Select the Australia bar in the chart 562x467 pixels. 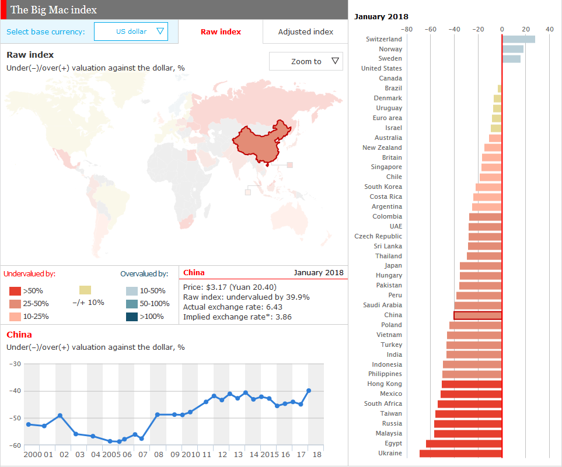pos(495,138)
